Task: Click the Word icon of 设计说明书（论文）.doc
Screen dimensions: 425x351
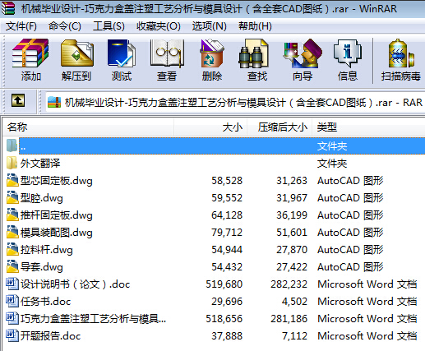Action: pos(12,284)
